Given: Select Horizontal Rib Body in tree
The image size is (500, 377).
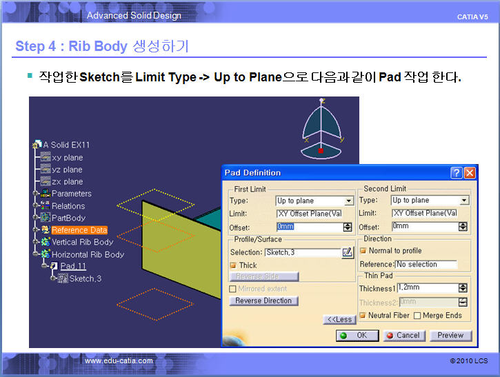Looking at the screenshot, I should [x=88, y=254].
